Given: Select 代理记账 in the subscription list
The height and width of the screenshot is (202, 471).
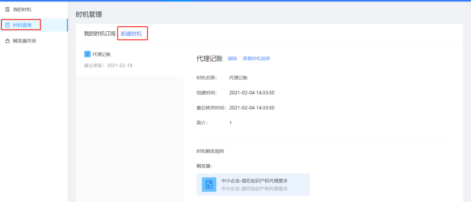Looking at the screenshot, I should click(102, 54).
